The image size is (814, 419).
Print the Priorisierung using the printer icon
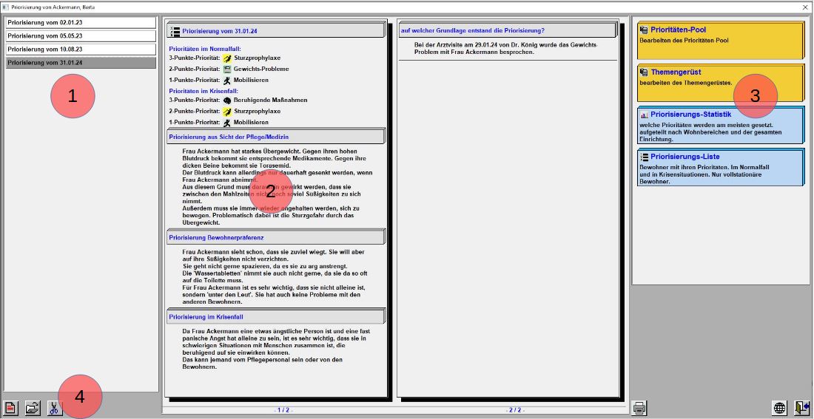tap(639, 408)
